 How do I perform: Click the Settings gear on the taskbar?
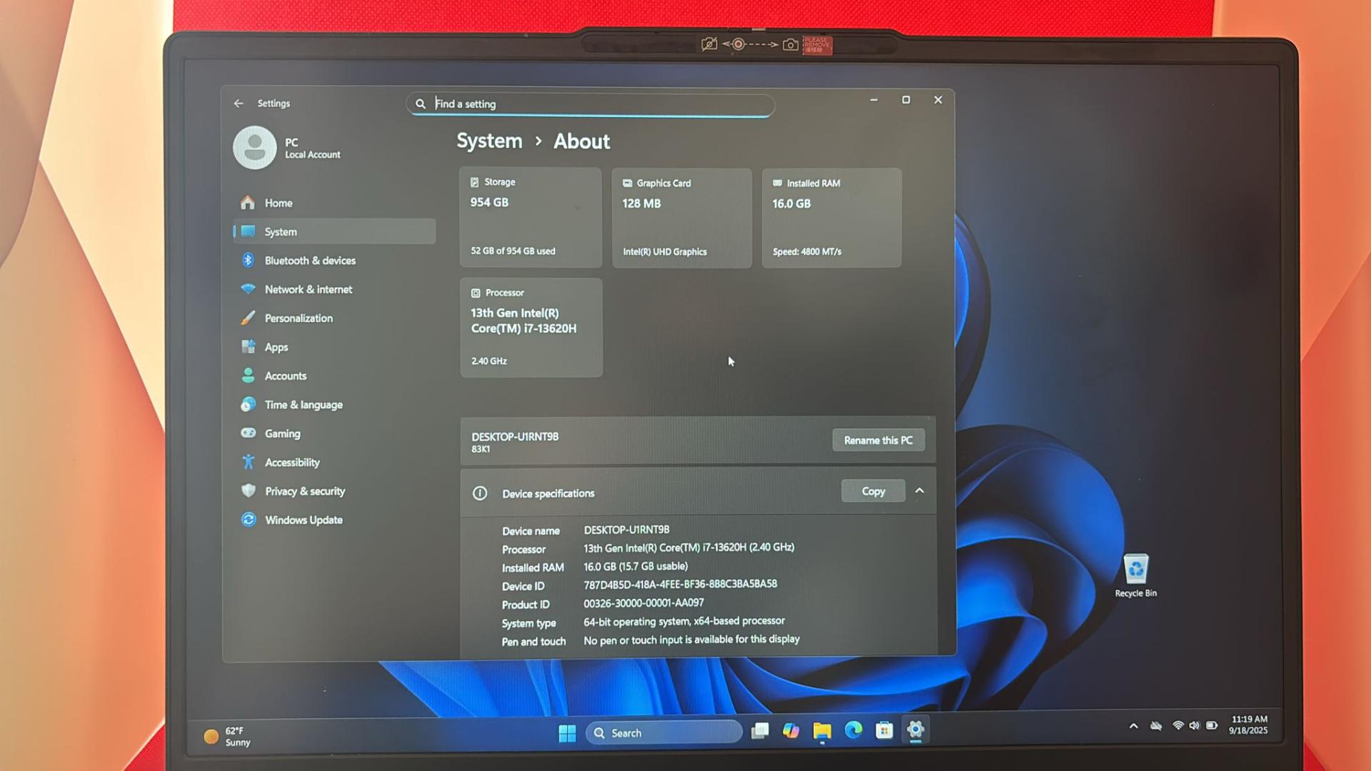coord(915,730)
